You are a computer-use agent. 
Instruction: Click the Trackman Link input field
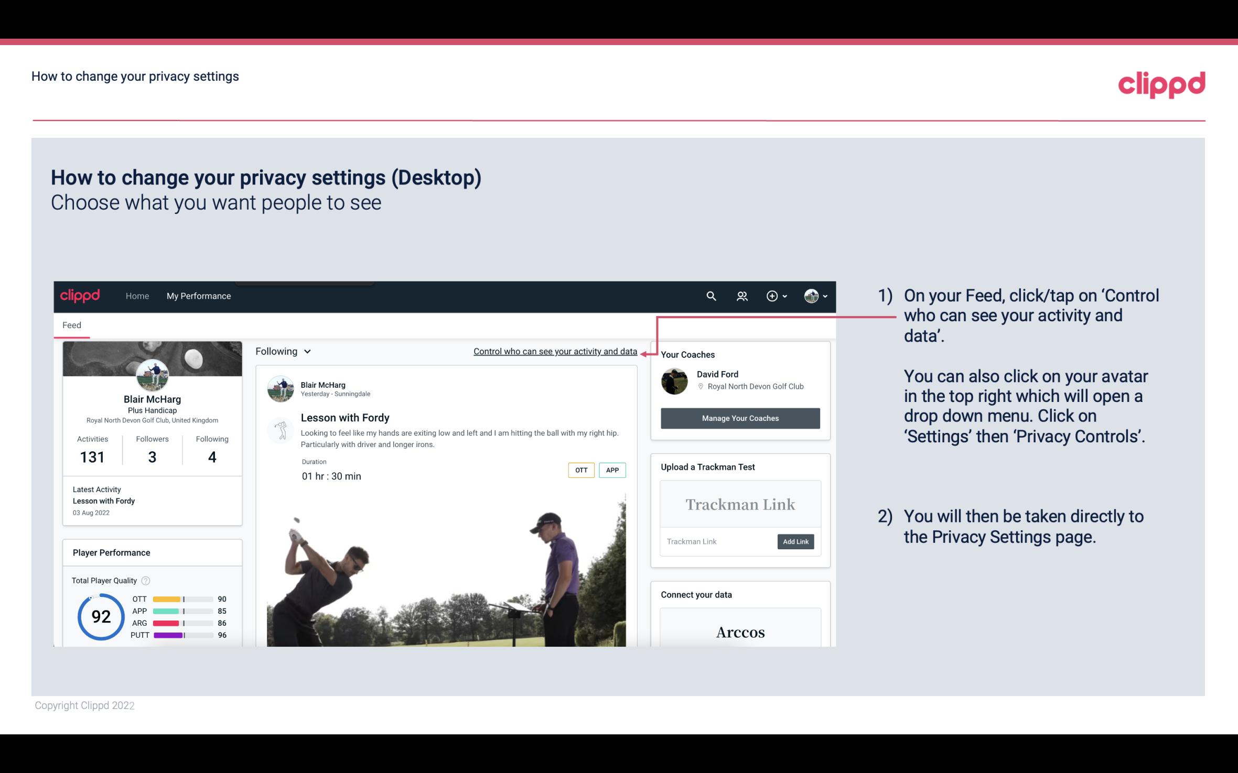[718, 541]
